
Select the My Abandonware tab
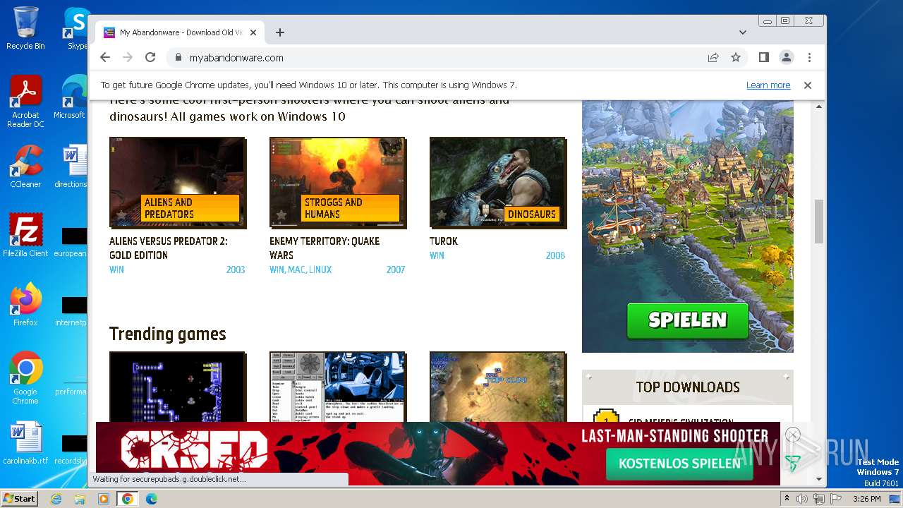coord(180,32)
